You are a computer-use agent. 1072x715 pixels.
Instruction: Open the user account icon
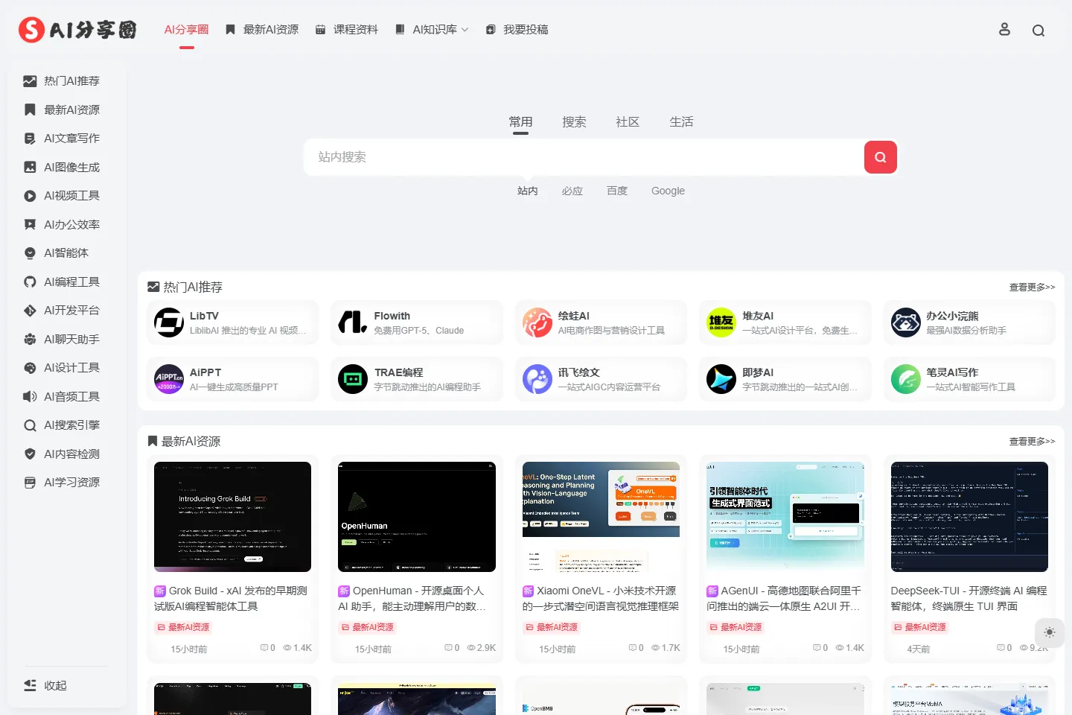(x=1004, y=30)
